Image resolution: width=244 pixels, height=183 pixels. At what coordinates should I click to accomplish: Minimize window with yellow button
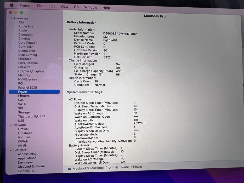16,13
